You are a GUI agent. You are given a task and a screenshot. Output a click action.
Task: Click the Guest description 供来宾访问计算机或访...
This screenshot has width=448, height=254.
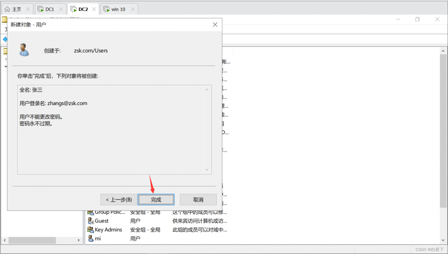[199, 221]
